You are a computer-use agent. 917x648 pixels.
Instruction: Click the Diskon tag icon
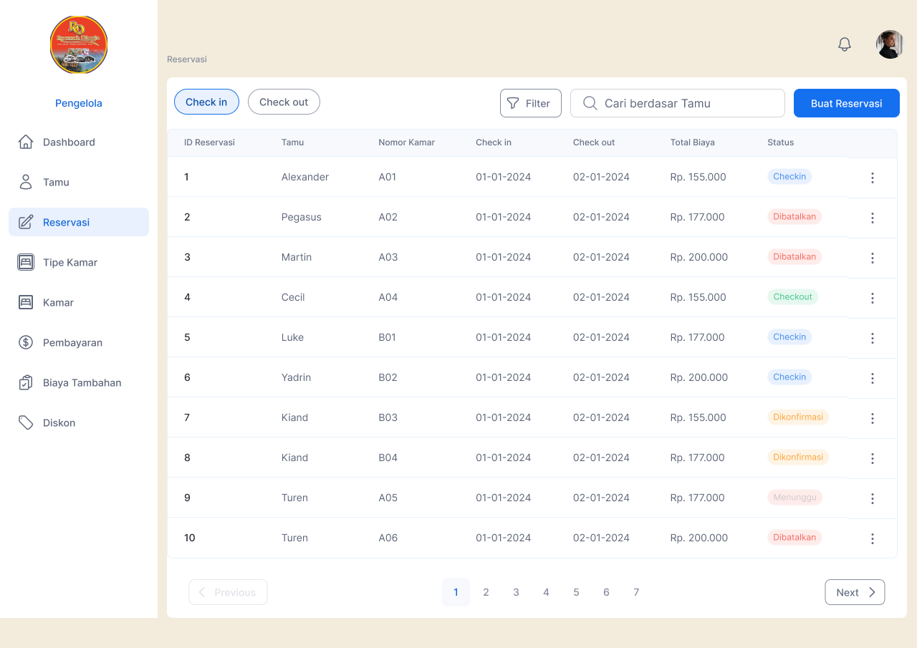[26, 422]
